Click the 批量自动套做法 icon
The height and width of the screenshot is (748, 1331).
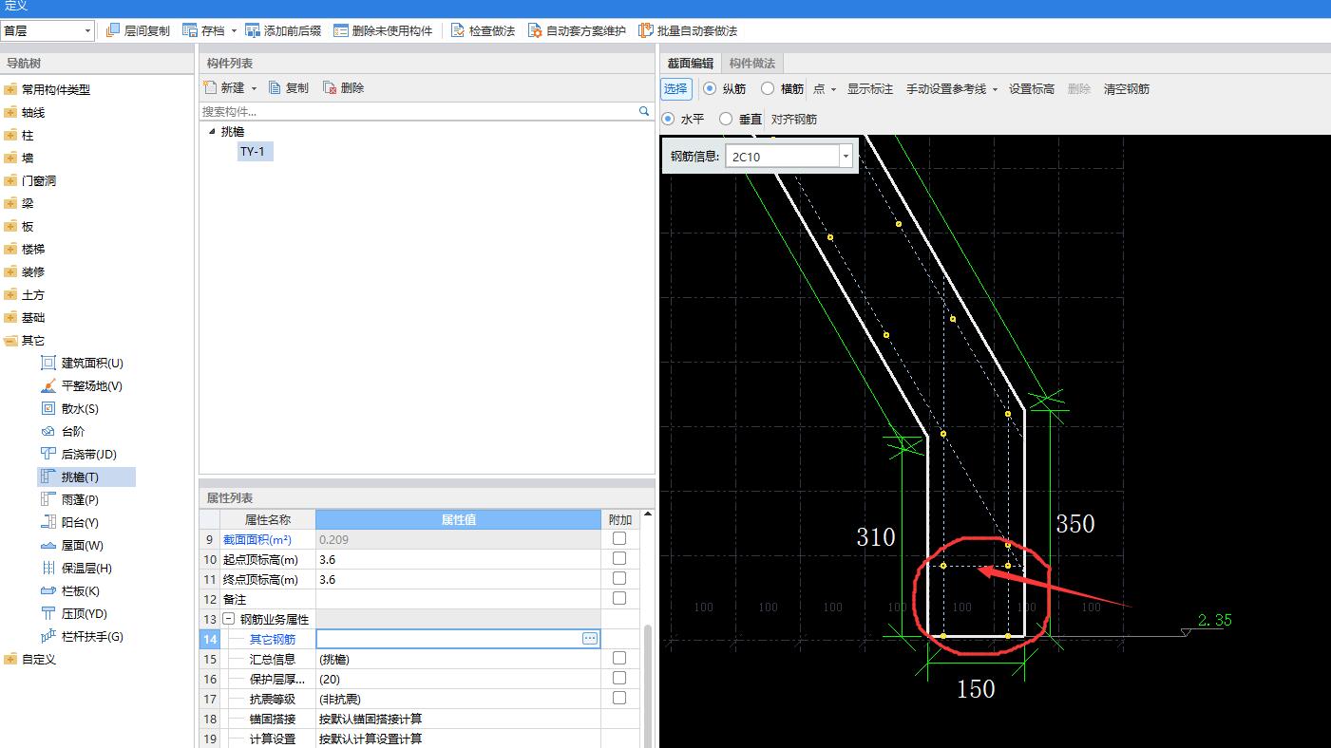[x=646, y=30]
